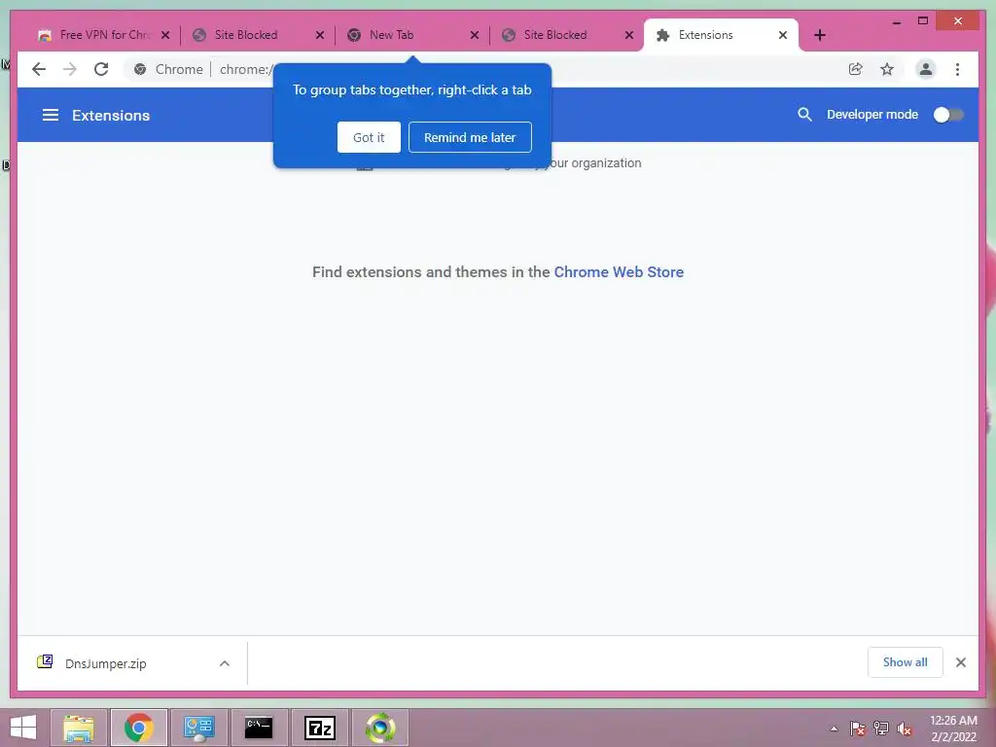Choose Remind me later in the tip

(470, 137)
